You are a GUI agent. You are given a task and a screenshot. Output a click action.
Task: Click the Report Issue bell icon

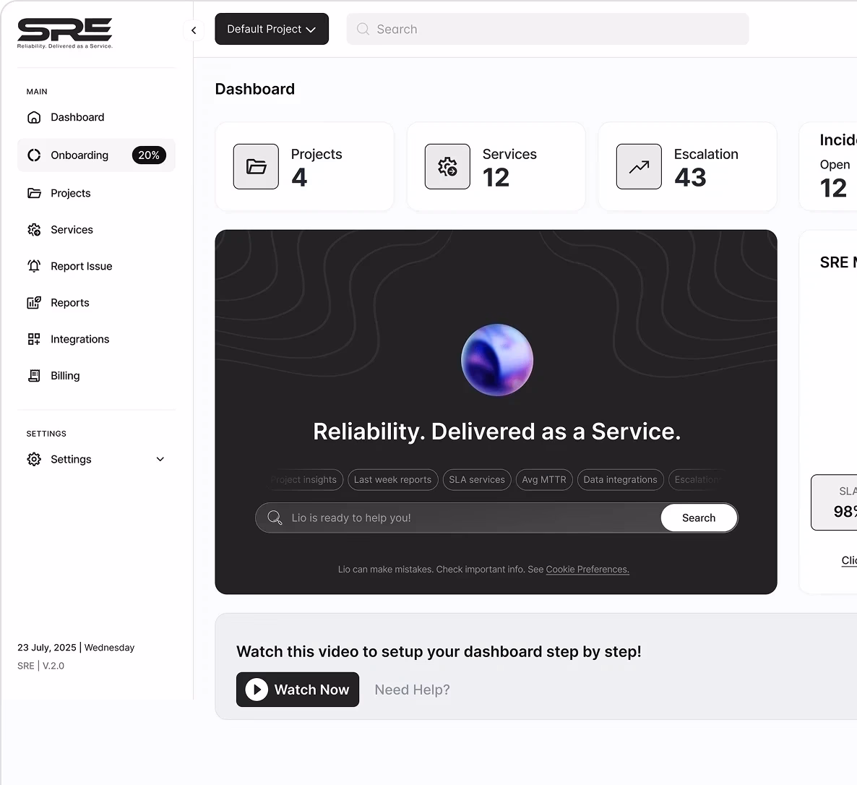click(x=34, y=266)
